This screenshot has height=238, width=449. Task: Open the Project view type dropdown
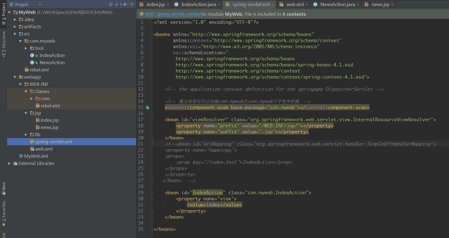click(40, 5)
